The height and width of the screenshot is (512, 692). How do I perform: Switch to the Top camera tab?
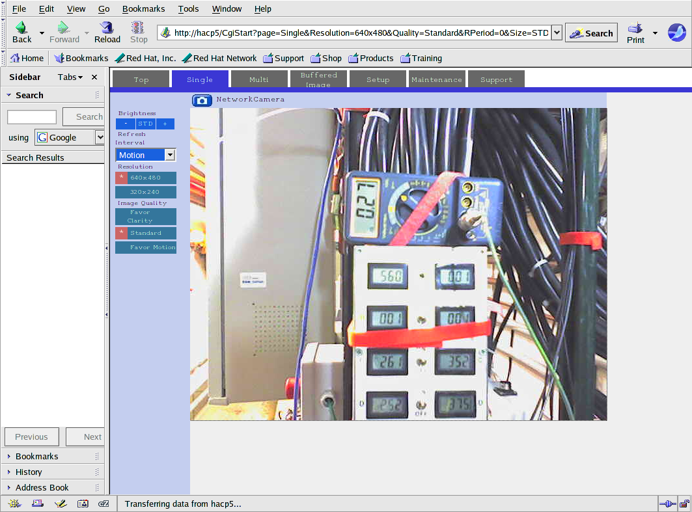[141, 79]
